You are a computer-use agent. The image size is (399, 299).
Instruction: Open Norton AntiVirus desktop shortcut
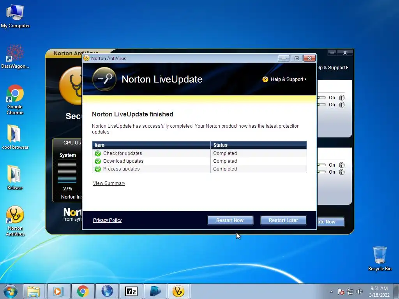(x=15, y=221)
